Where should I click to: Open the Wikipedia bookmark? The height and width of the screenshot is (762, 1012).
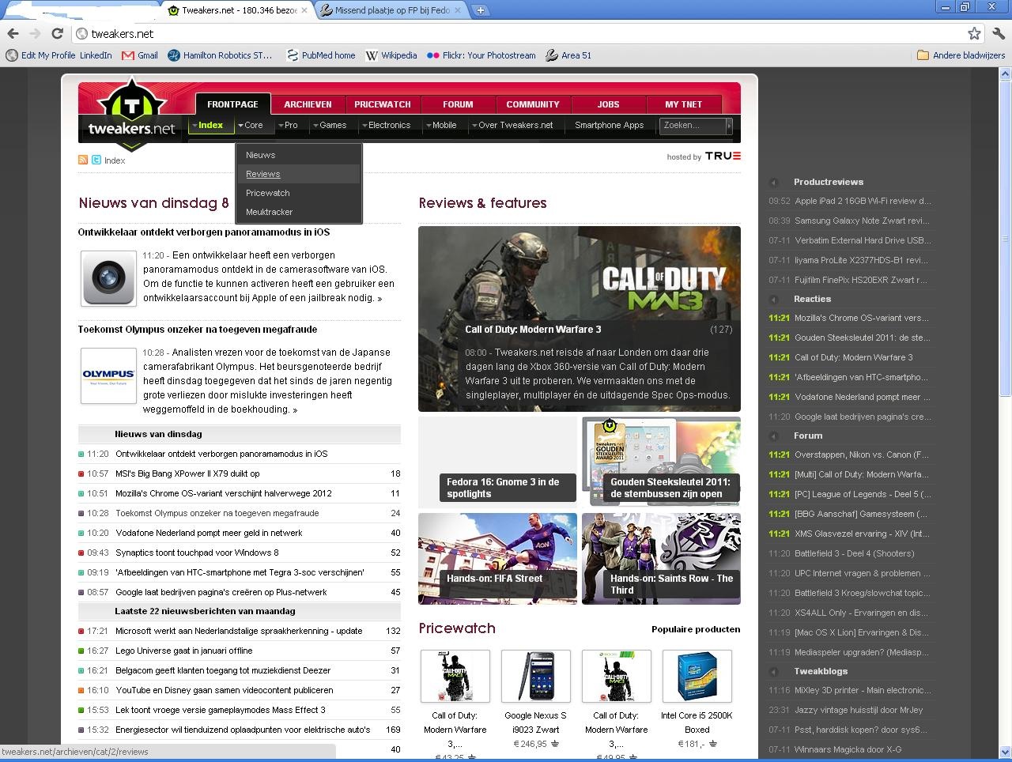[x=391, y=55]
